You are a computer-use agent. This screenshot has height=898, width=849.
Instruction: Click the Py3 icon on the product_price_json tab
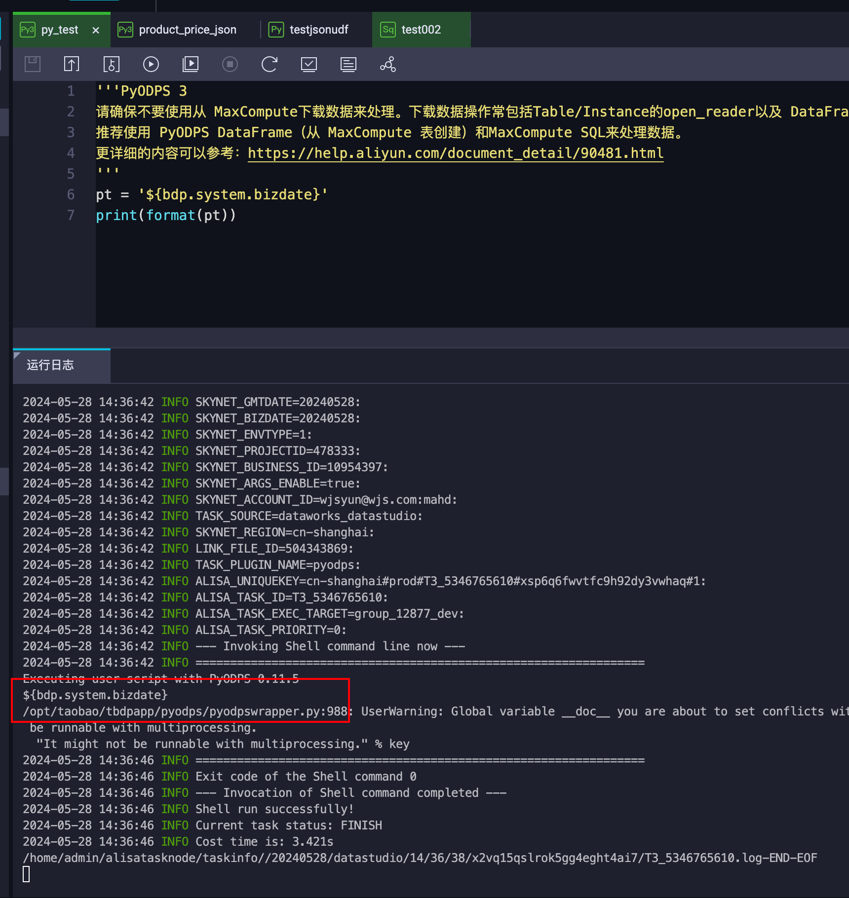pyautogui.click(x=125, y=30)
